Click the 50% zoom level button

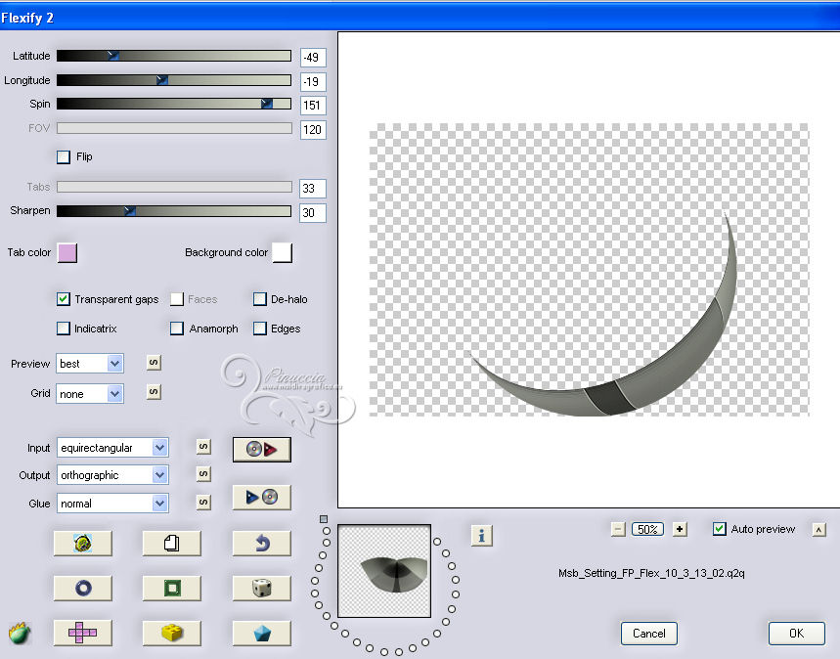coord(647,529)
